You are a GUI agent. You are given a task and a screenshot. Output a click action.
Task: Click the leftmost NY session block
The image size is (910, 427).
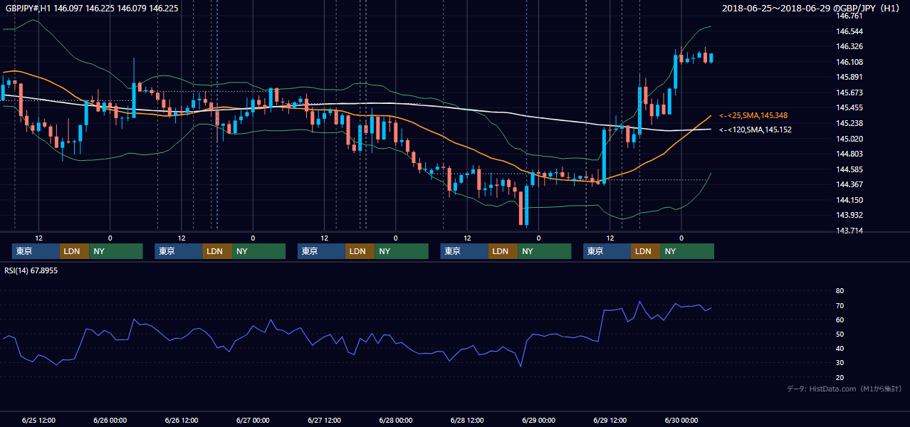pos(116,251)
